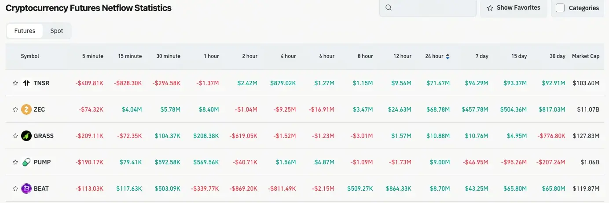Click the Cryptocurrency Futures Netflow Statistics heading
Screen dimensions: 609x203
pos(88,8)
